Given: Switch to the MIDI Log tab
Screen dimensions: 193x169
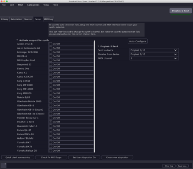Looking at the screenshot, I should (x=48, y=19).
